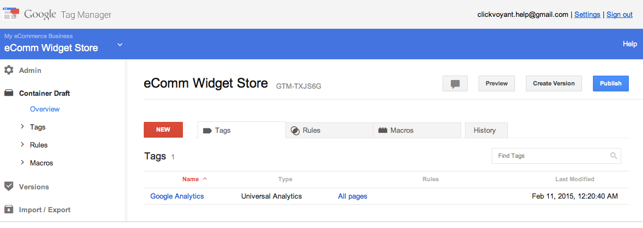Click the GTM-TXJS6G container ID
The width and height of the screenshot is (643, 228).
pos(298,87)
